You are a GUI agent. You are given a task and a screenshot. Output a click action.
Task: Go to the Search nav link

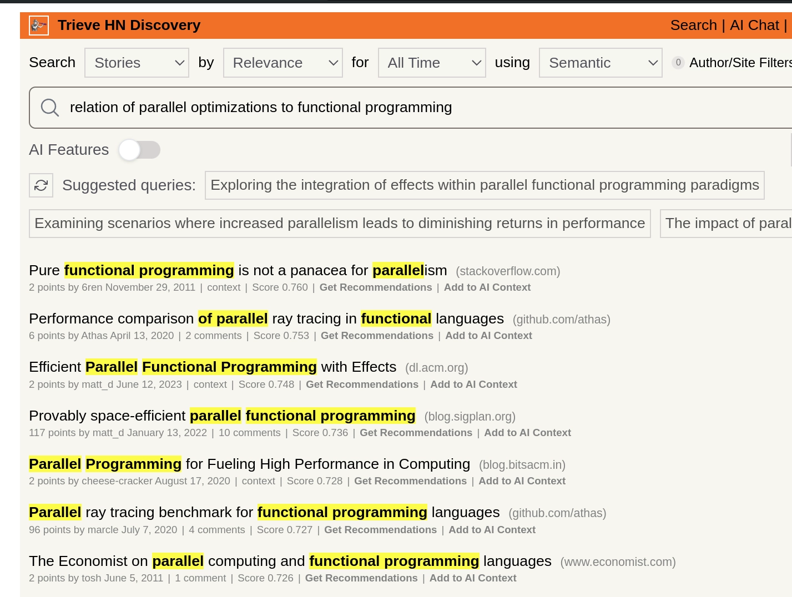click(x=694, y=25)
